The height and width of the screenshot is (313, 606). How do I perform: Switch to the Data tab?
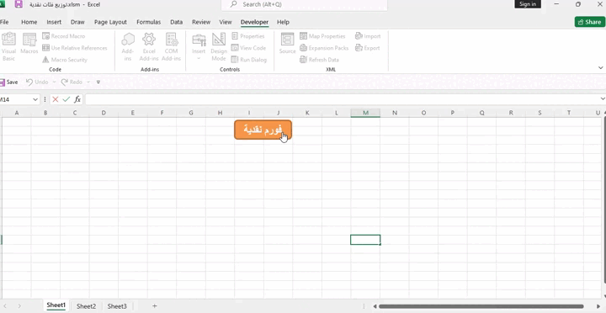coord(176,22)
